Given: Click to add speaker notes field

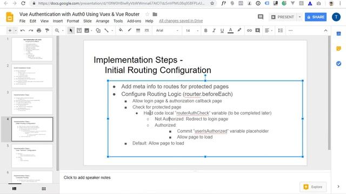Looking at the screenshot, I should point(195,177).
